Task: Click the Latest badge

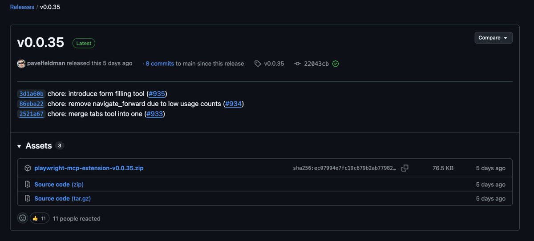Action: click(x=84, y=43)
